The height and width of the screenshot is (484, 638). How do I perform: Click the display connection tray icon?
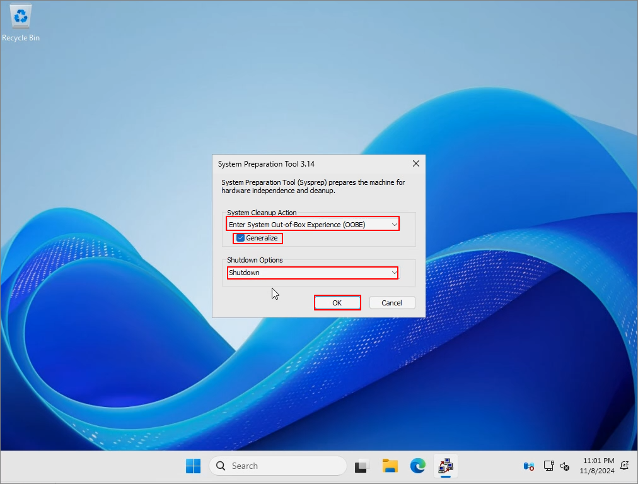pos(548,466)
